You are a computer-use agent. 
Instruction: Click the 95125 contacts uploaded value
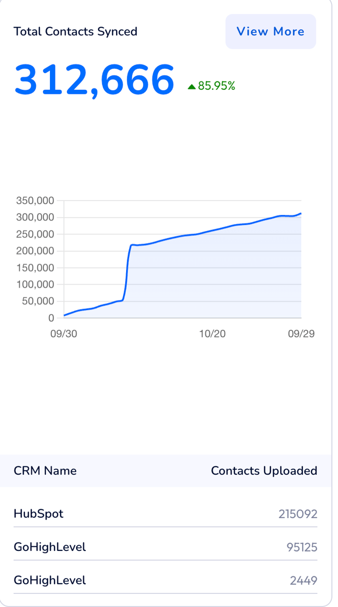point(301,547)
